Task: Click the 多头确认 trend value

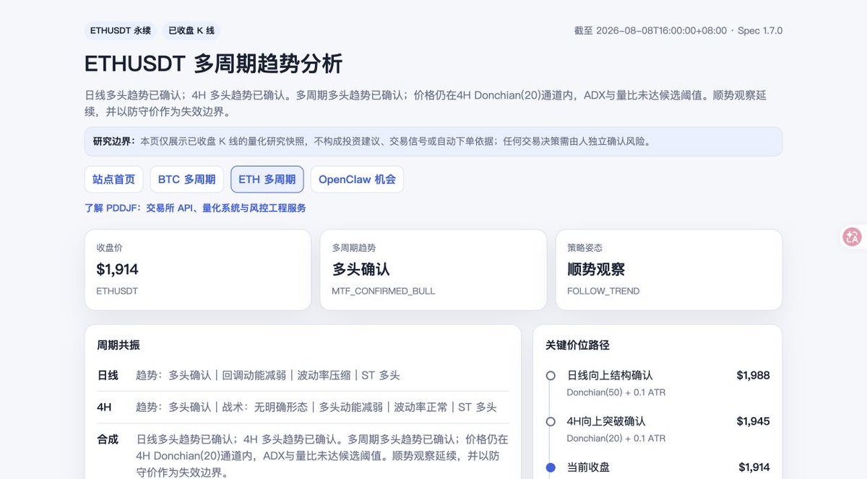Action: [361, 270]
